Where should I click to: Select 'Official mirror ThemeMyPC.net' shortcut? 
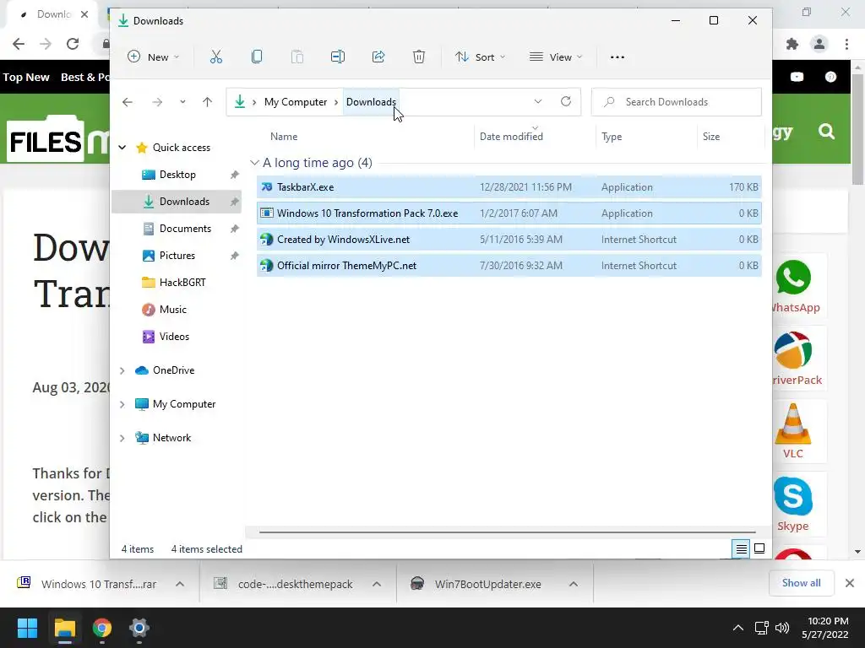[x=509, y=266]
